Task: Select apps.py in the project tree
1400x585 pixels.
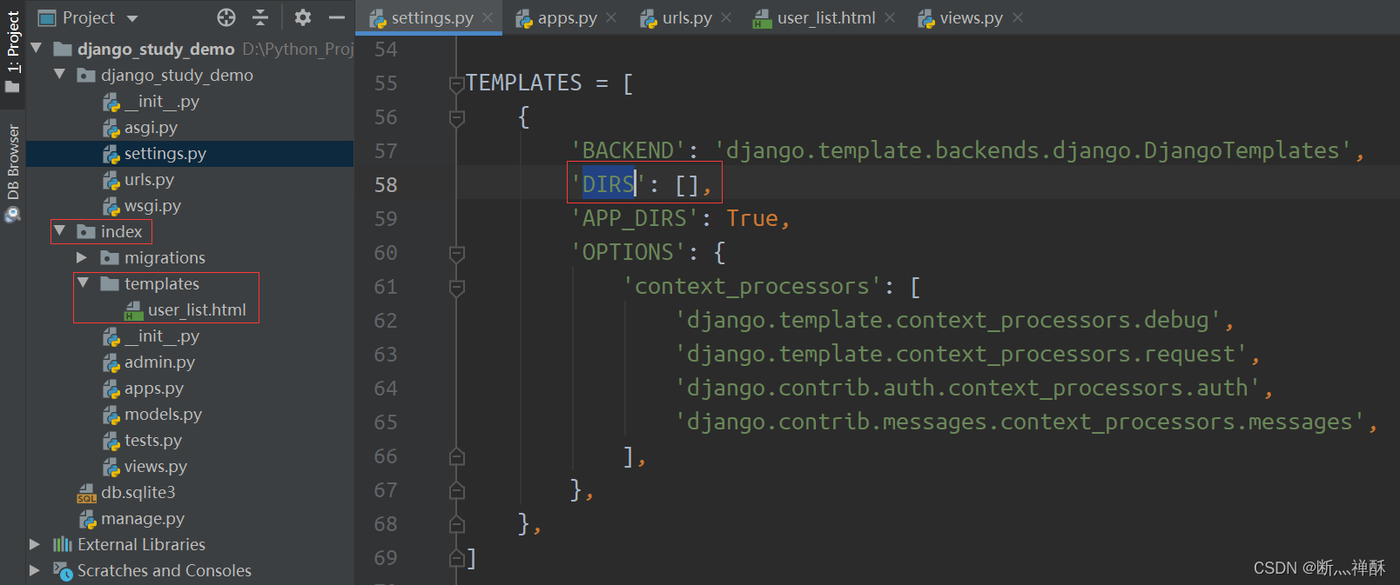Action: tap(153, 389)
